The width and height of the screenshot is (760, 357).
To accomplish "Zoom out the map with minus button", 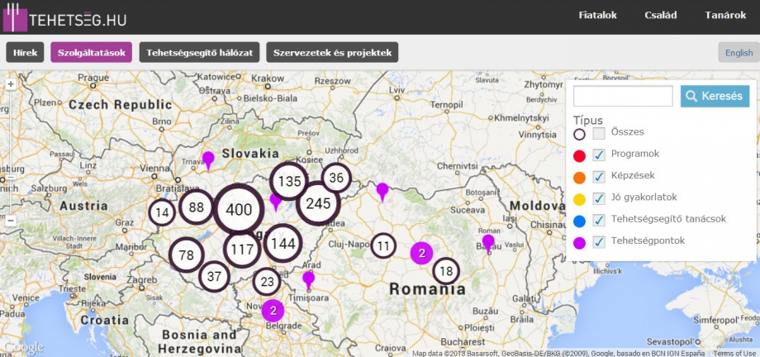I will (11, 221).
